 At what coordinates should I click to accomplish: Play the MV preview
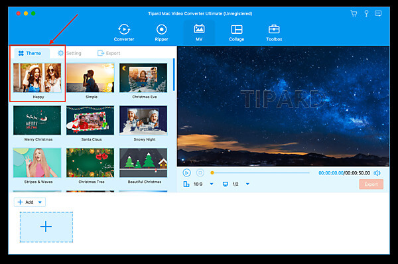pyautogui.click(x=186, y=173)
